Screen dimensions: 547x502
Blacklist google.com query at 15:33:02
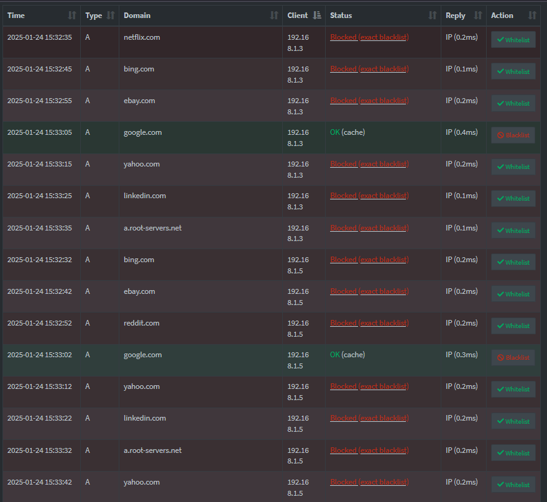(x=513, y=357)
